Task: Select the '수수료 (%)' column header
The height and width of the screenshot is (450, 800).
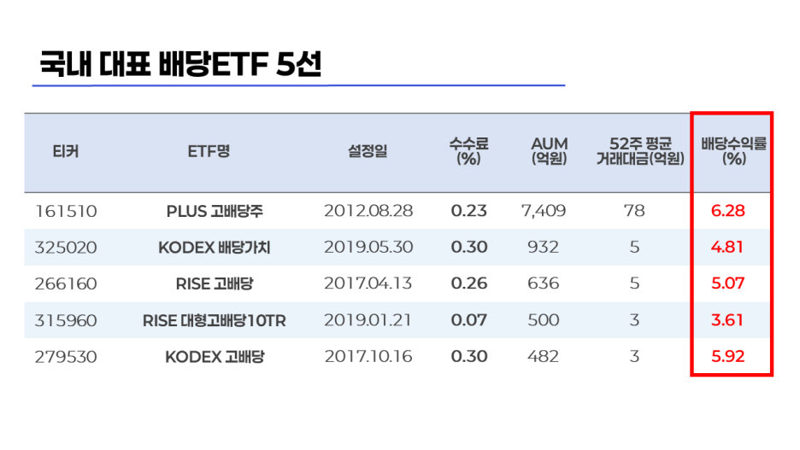Action: tap(469, 151)
